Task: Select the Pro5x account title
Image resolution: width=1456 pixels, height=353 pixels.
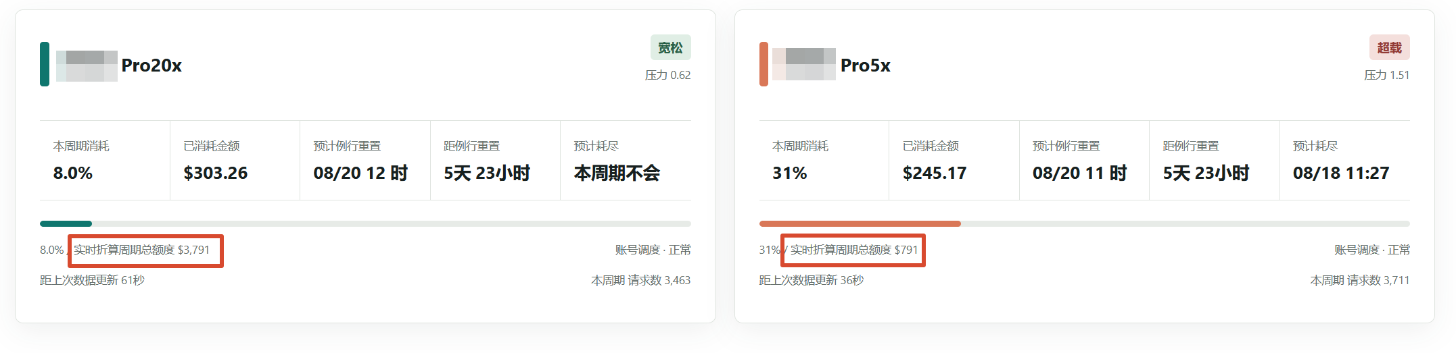Action: click(865, 65)
